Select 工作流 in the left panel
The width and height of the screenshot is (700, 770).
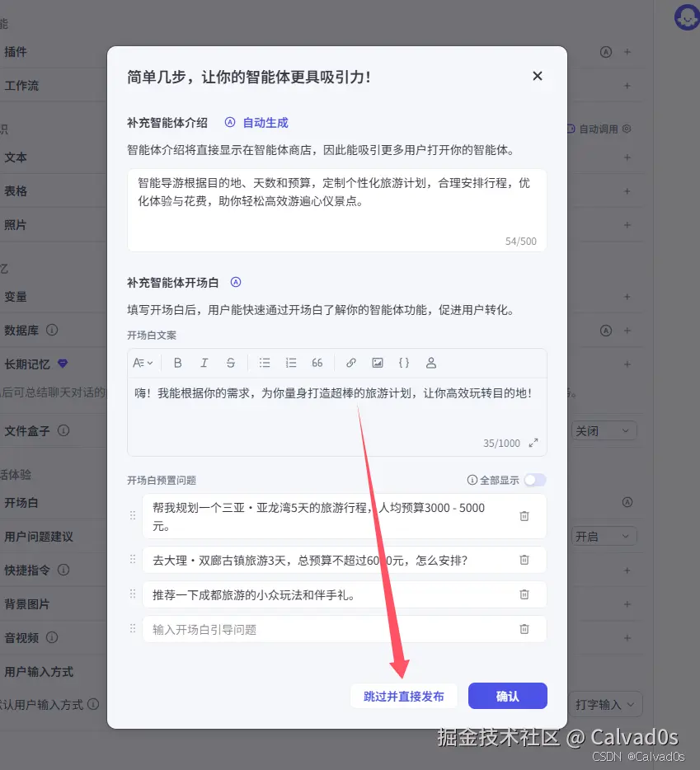(x=21, y=86)
